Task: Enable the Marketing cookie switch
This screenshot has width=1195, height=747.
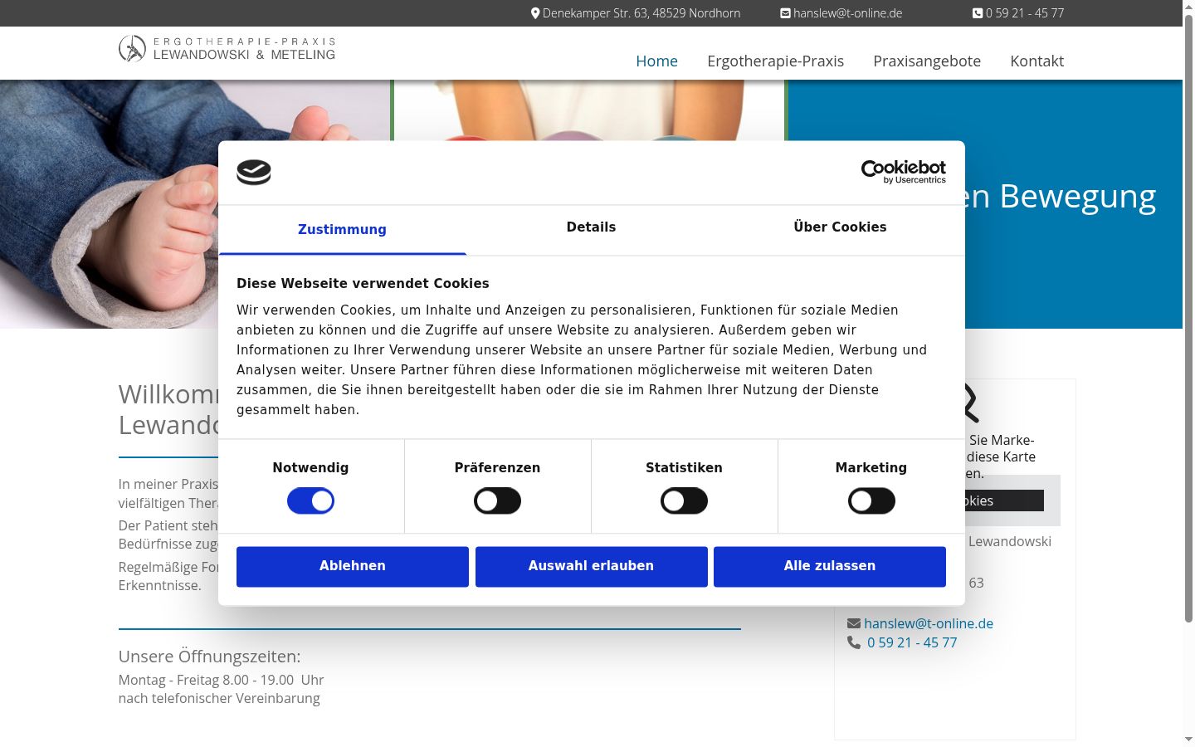Action: tap(871, 501)
